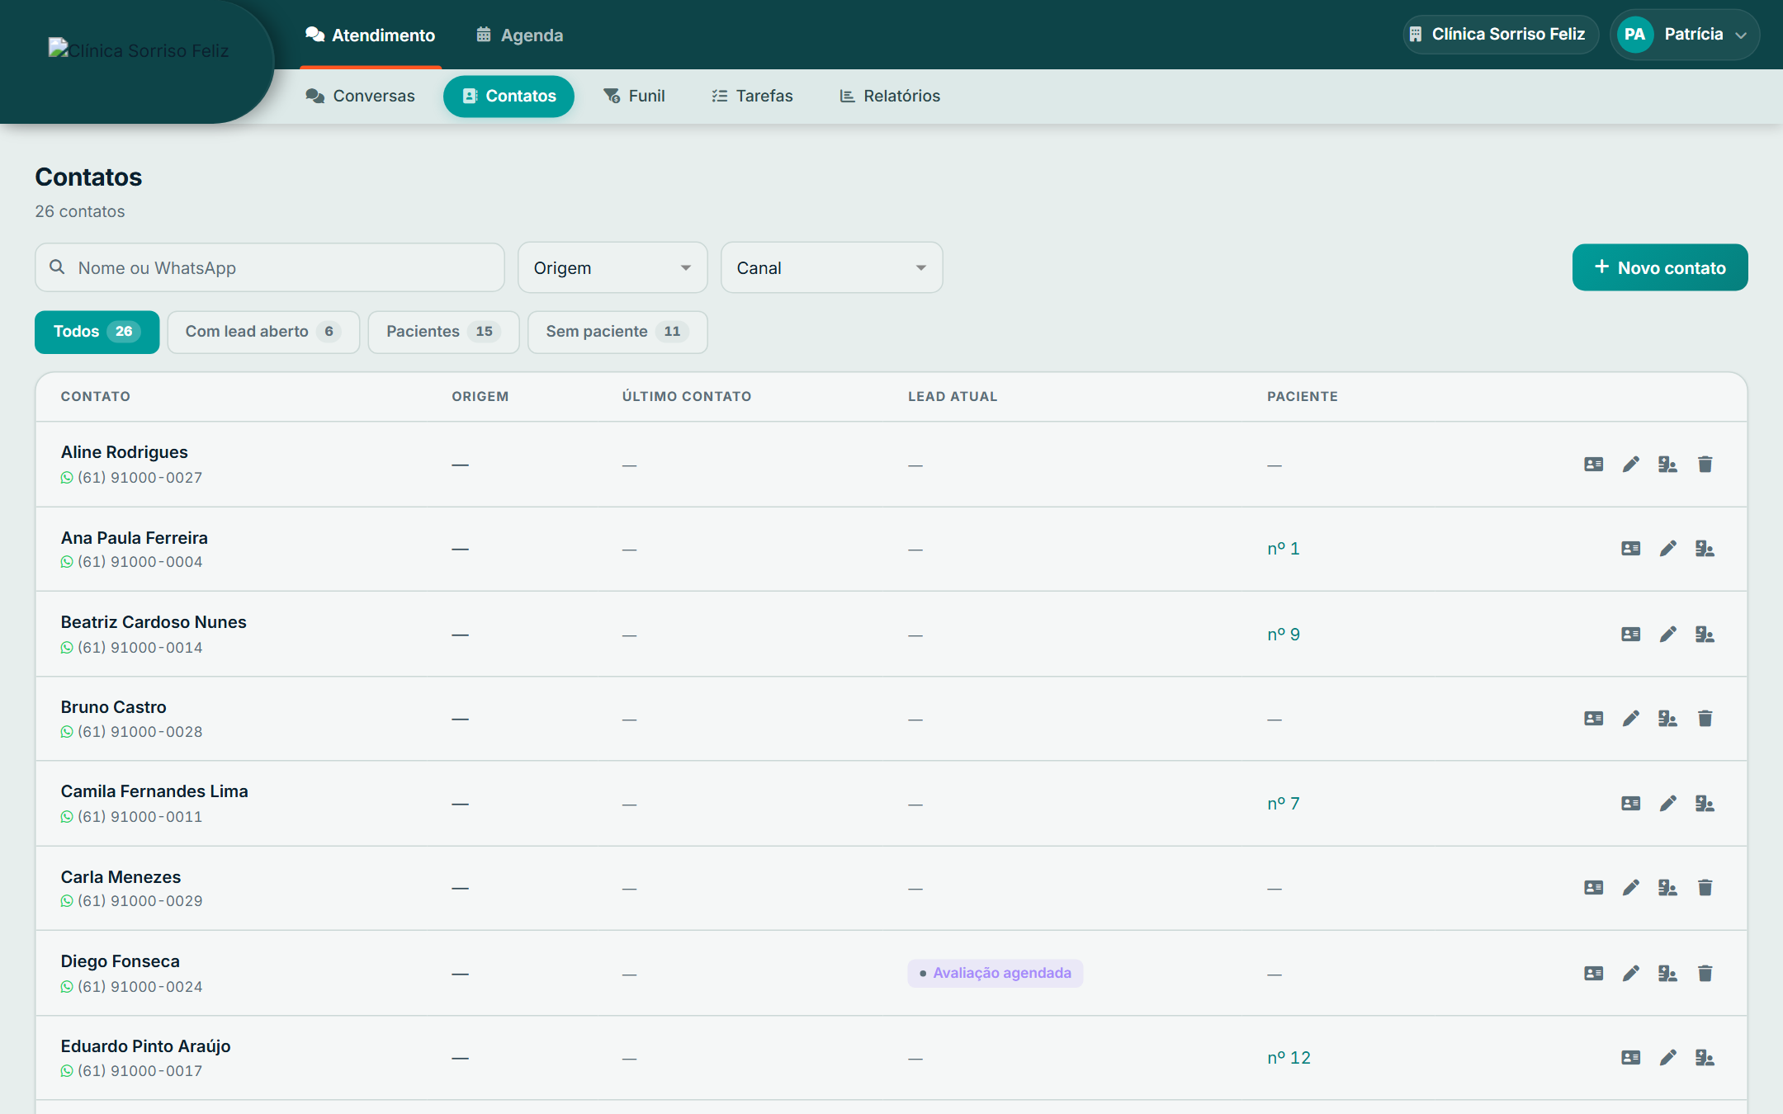Select the Contatos sub-tab

pyautogui.click(x=508, y=96)
